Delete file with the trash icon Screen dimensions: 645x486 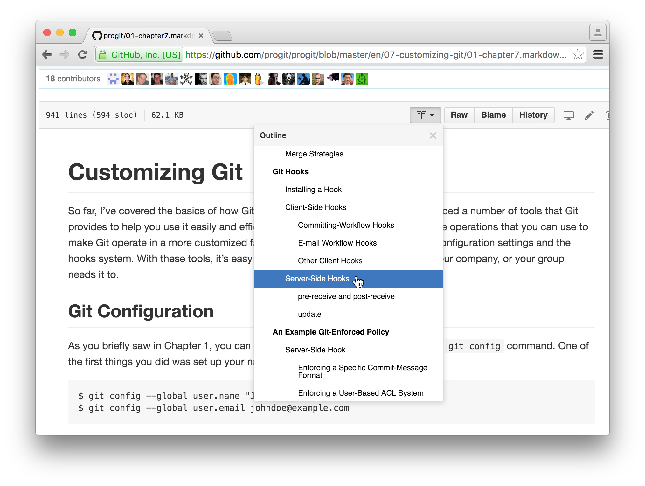607,115
